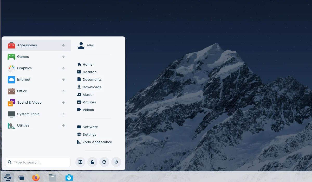This screenshot has height=182, width=312.
Task: Click the Documents file icon
Action: [79, 79]
